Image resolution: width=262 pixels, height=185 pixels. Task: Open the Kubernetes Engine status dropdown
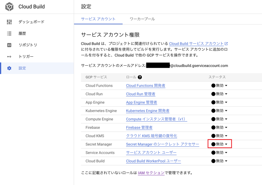pos(219,111)
